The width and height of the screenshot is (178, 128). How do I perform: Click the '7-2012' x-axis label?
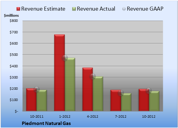tap(121, 116)
